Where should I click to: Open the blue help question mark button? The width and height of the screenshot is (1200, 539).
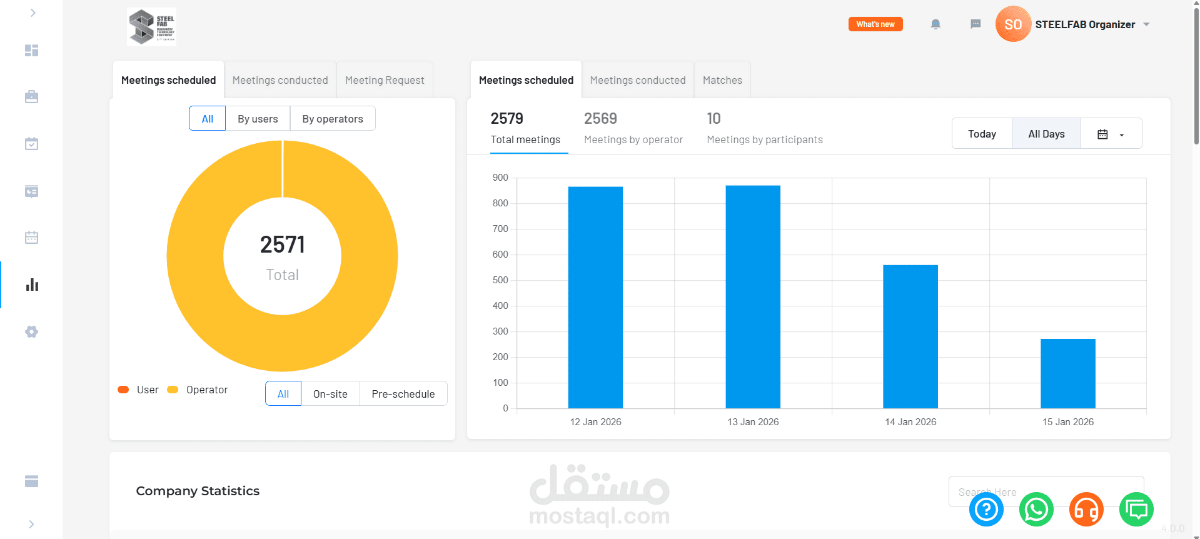click(986, 510)
